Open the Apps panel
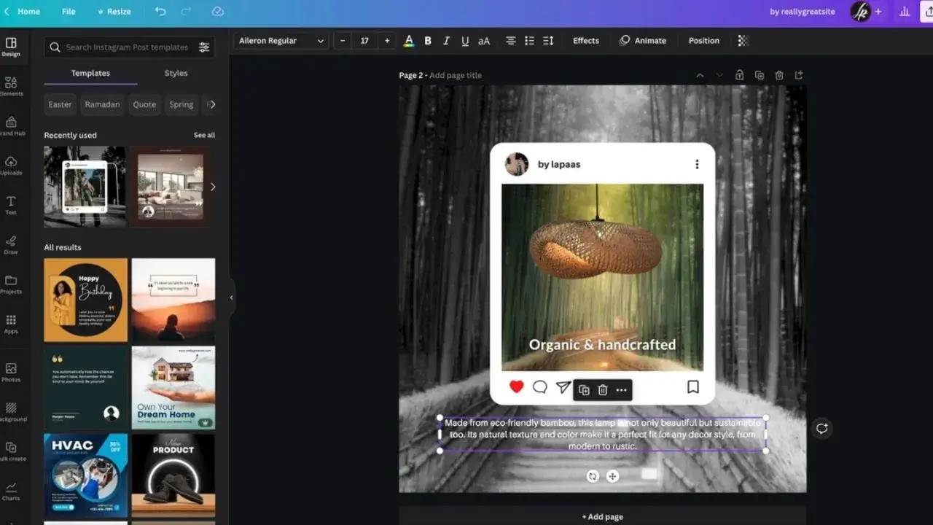 coord(11,324)
